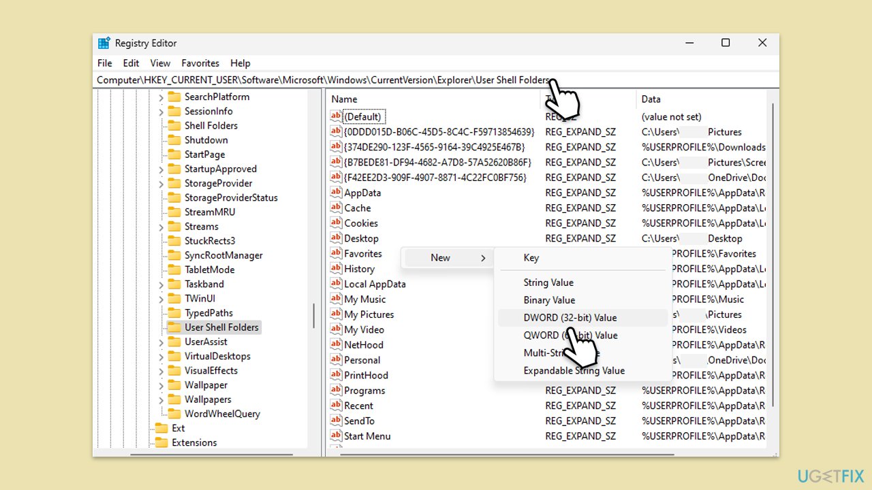Click the string icon beside Cache value

point(336,208)
